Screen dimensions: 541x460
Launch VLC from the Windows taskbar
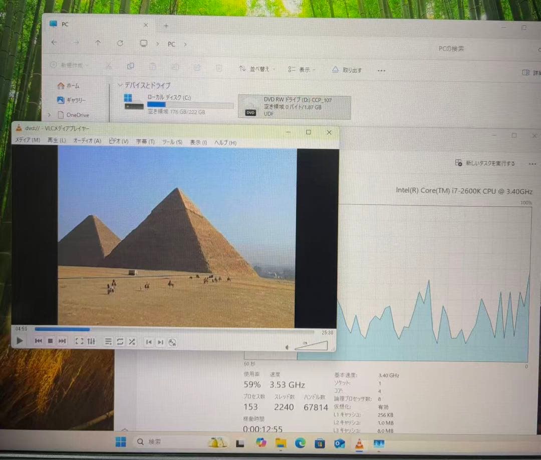tap(359, 443)
